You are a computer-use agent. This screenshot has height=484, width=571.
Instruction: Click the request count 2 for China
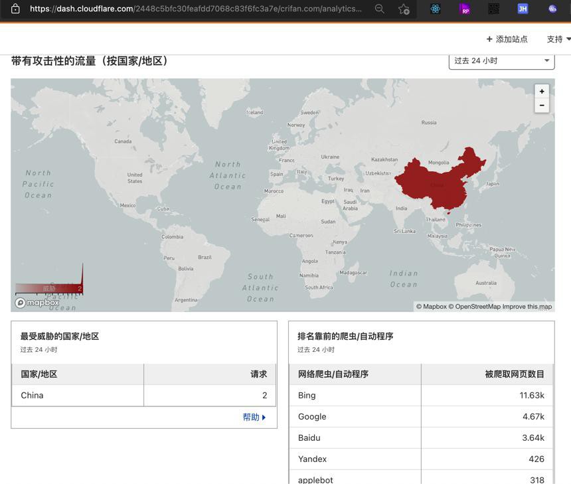click(265, 396)
